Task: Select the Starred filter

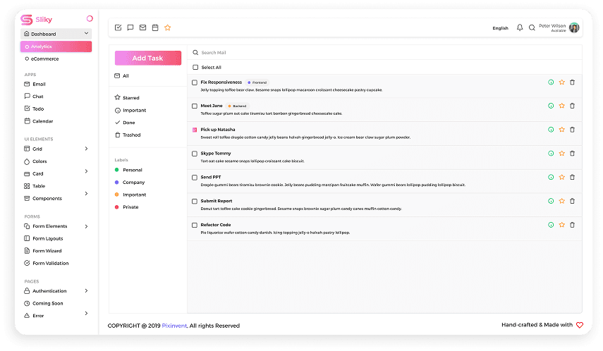Action: point(130,98)
